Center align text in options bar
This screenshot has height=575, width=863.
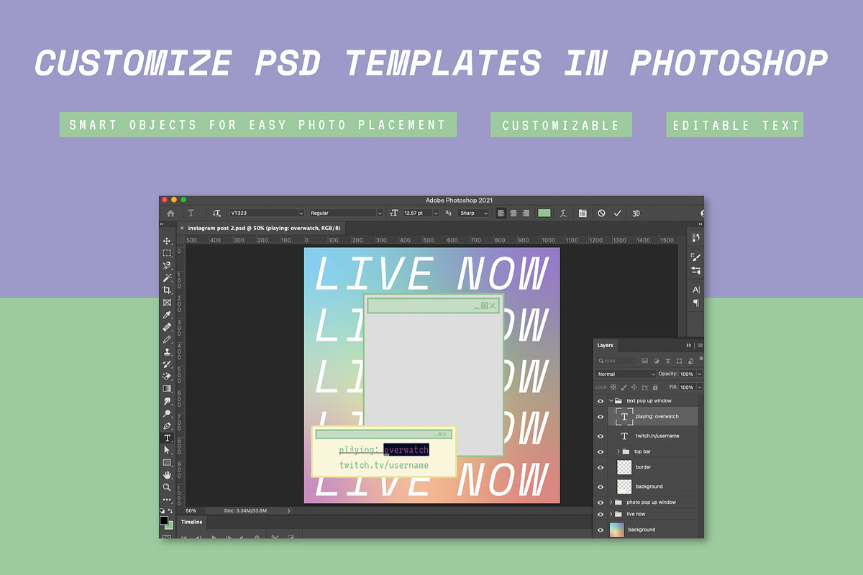point(513,213)
